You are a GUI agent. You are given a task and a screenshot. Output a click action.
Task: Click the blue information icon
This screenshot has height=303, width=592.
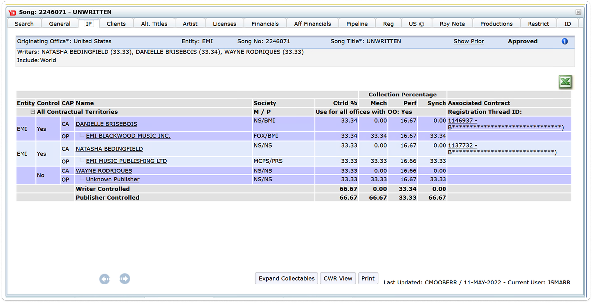pos(565,41)
